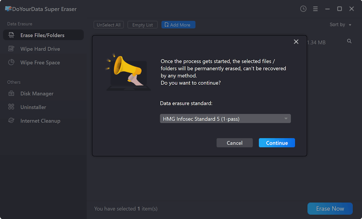This screenshot has height=219, width=362.
Task: Click the 'Do you want to continue?' text
Action: click(191, 83)
